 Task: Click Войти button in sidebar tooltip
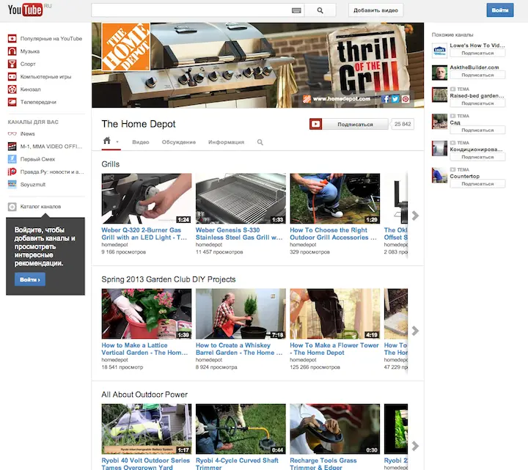[29, 279]
